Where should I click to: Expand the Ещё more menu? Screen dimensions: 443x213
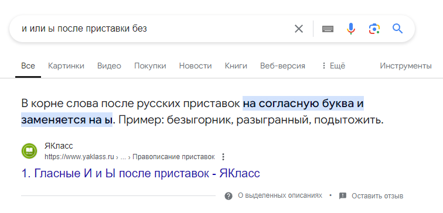(x=333, y=66)
